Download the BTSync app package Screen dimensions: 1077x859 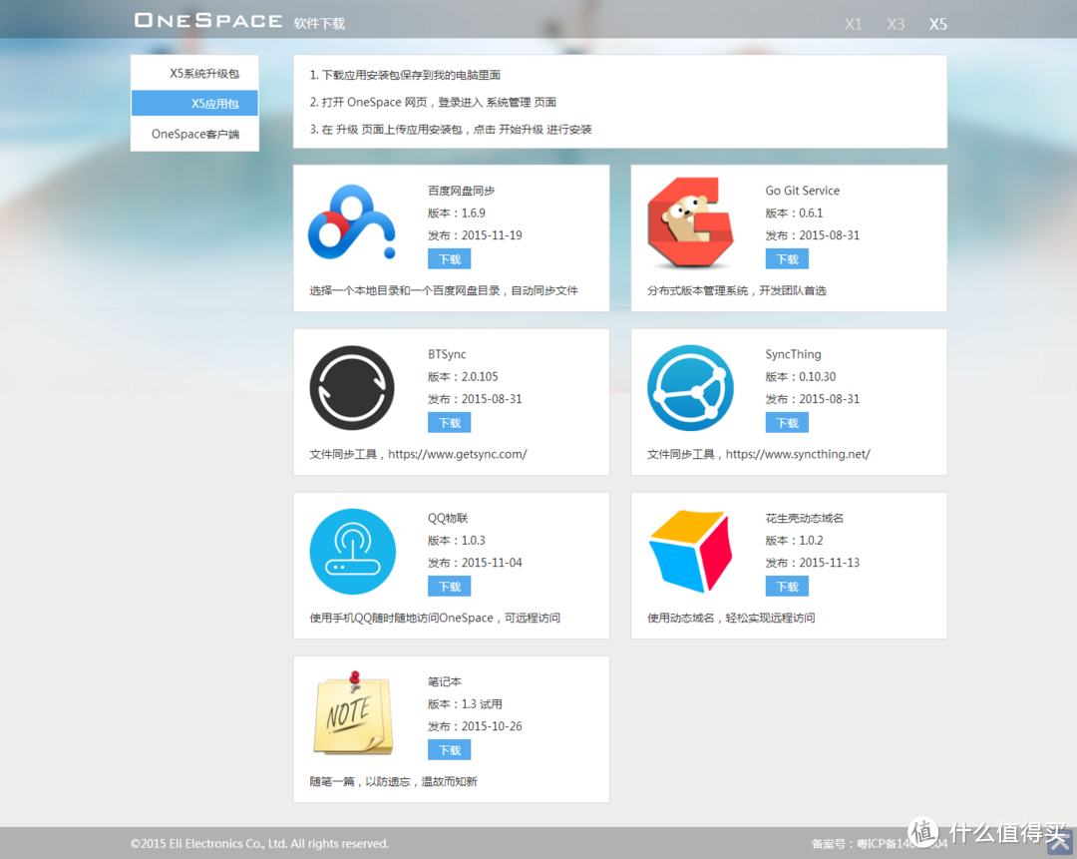click(x=449, y=423)
